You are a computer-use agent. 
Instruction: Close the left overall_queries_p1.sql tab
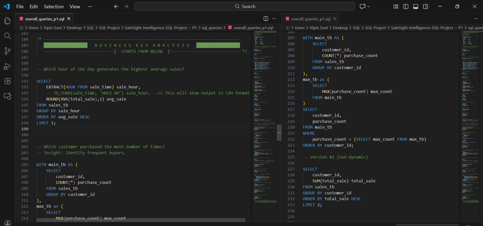point(69,19)
